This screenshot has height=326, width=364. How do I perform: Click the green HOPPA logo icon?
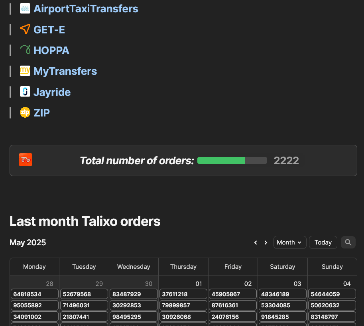pyautogui.click(x=25, y=50)
